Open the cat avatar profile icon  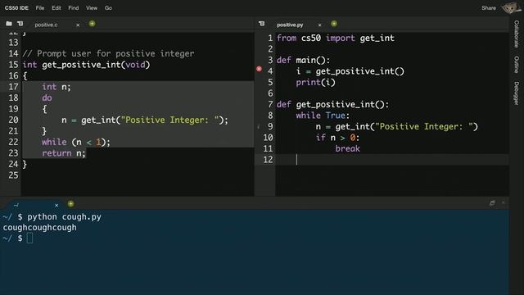pyautogui.click(x=511, y=8)
